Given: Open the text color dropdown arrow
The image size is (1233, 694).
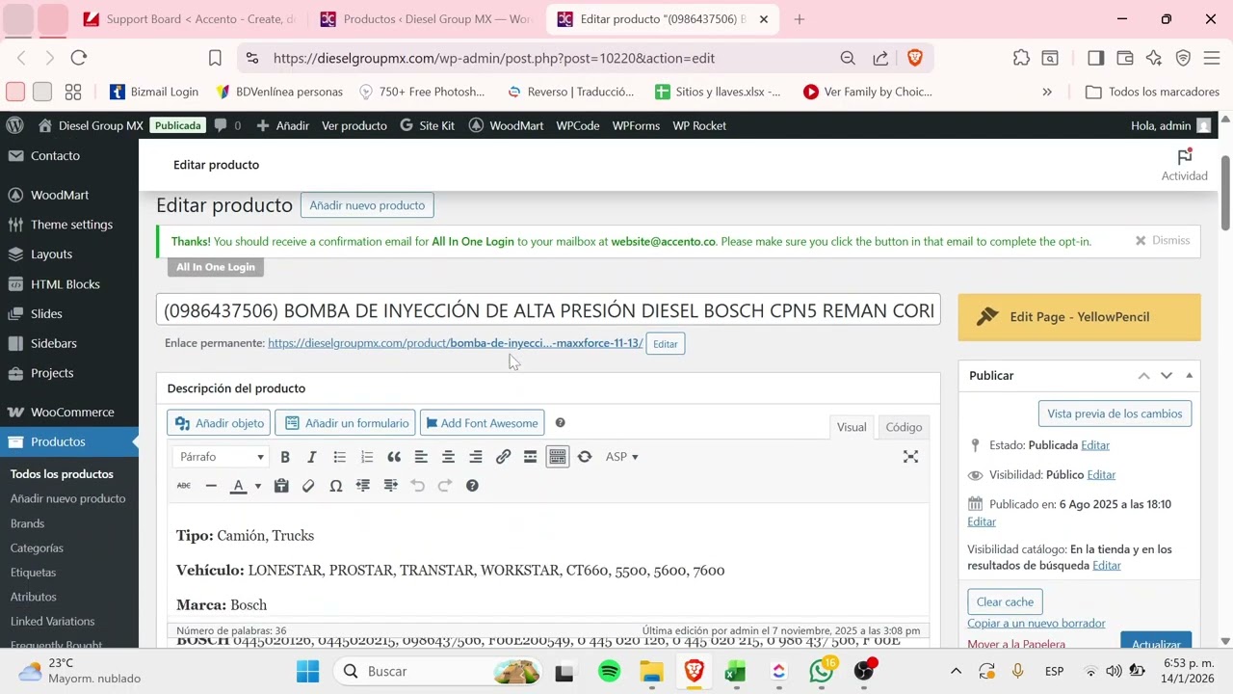Looking at the screenshot, I should tap(257, 486).
